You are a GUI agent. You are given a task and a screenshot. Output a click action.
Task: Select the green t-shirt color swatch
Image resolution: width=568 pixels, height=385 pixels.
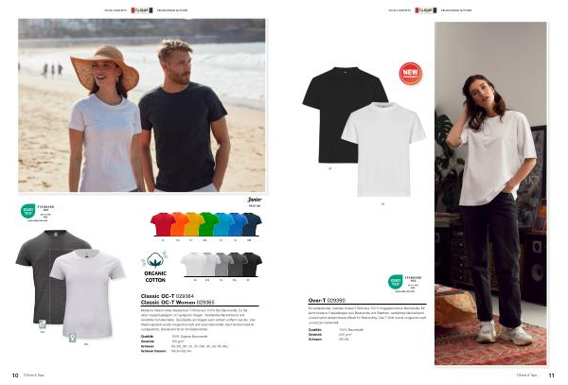click(x=208, y=224)
